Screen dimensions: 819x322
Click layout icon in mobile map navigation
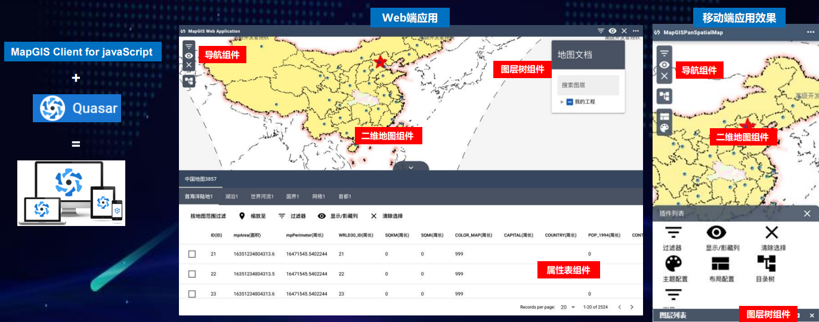click(x=665, y=116)
